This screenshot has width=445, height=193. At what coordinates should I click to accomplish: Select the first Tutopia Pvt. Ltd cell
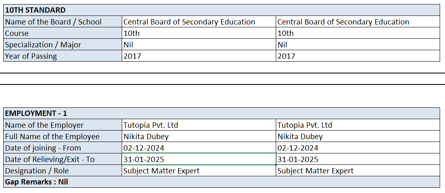(151, 125)
